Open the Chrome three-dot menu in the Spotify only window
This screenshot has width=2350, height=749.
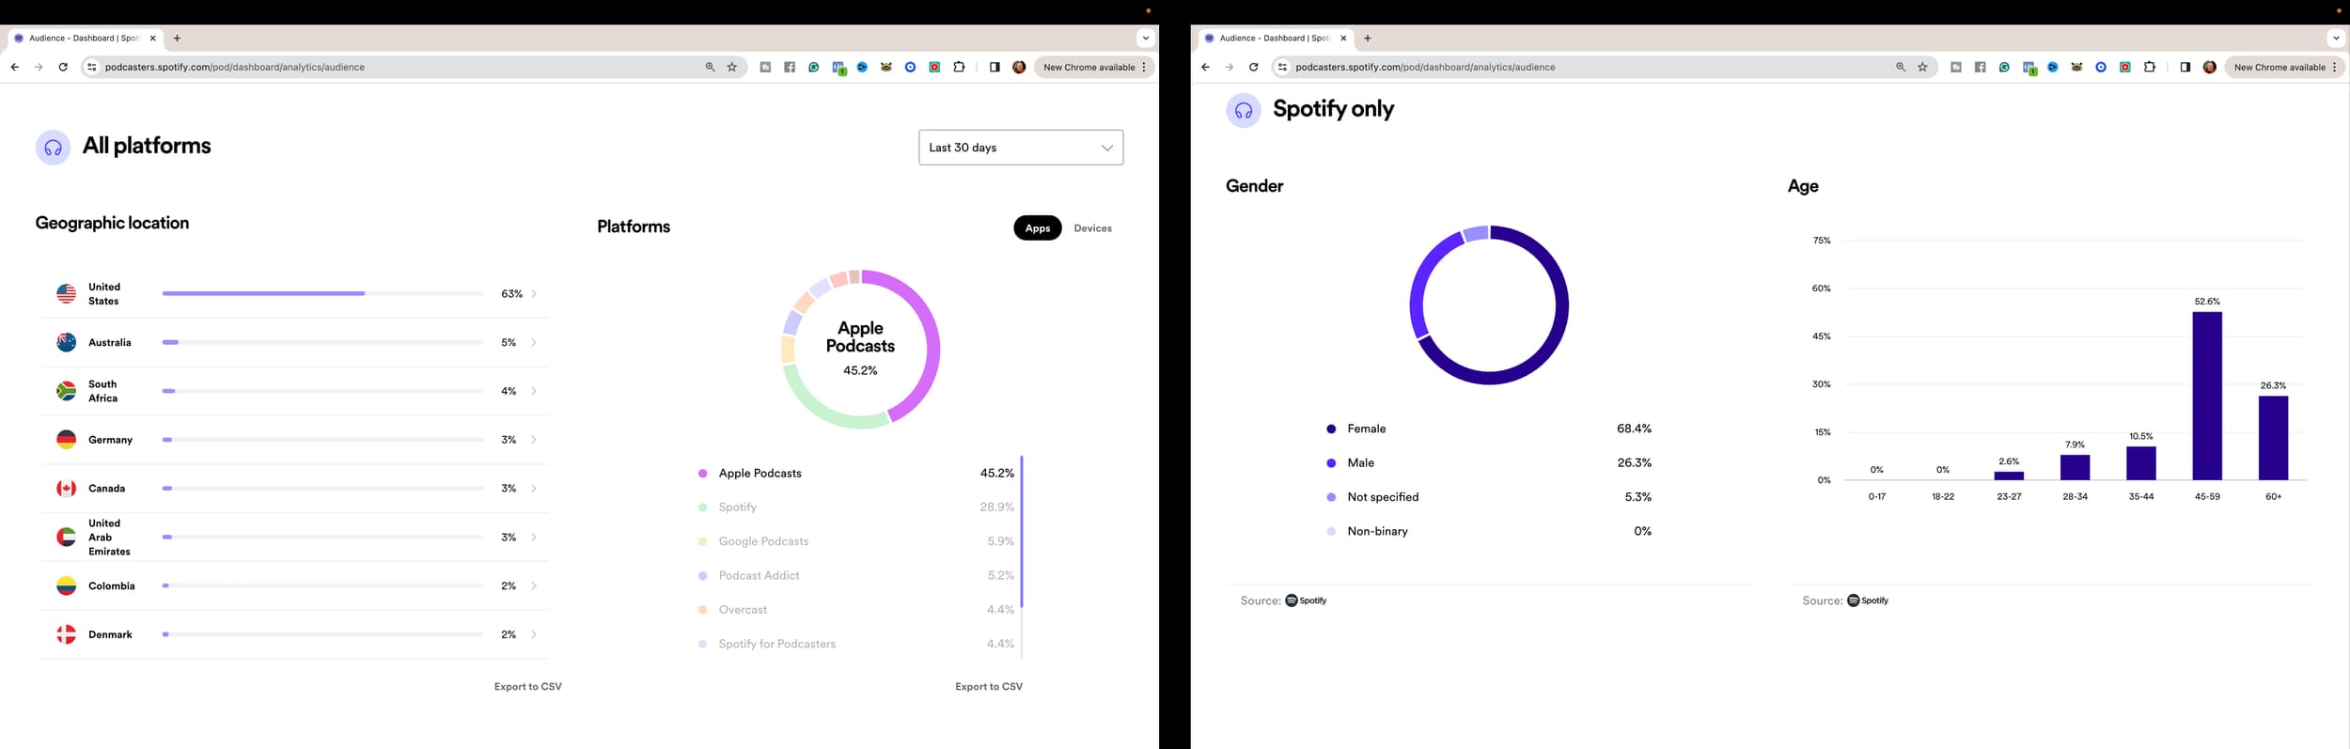pyautogui.click(x=2334, y=68)
